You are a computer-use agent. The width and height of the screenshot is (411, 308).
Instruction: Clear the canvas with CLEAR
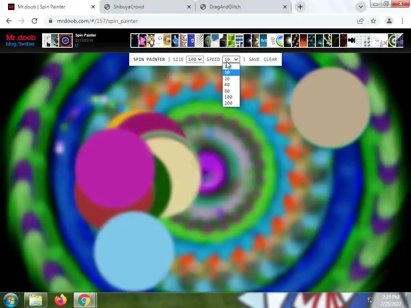270,59
